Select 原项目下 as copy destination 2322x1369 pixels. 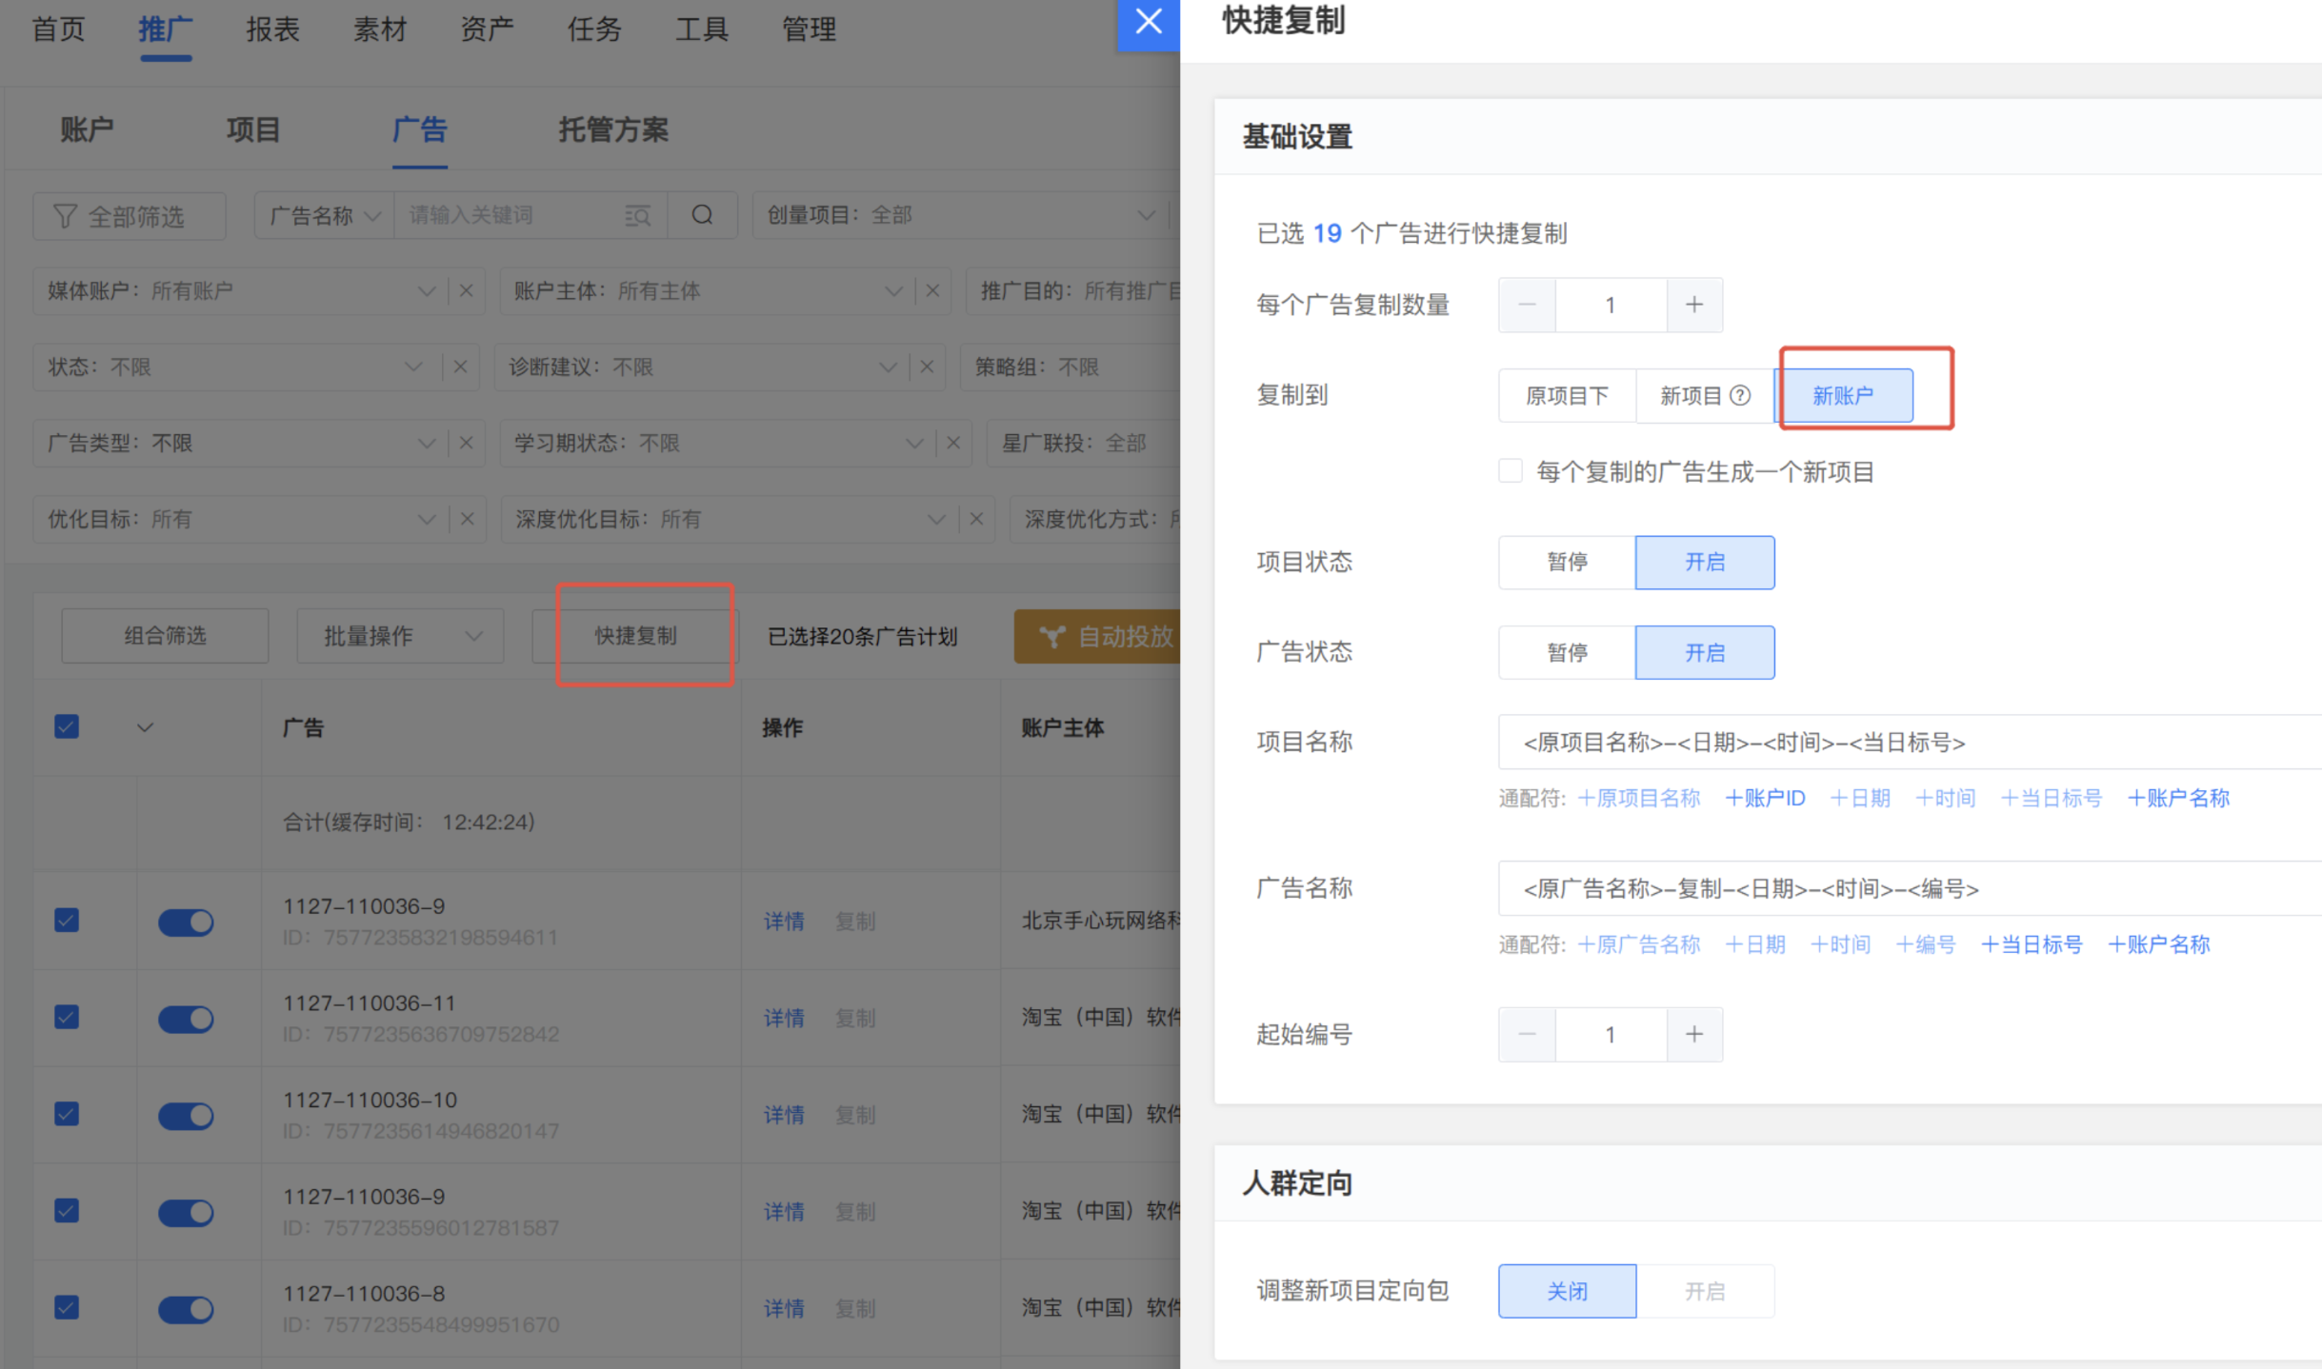tap(1567, 395)
